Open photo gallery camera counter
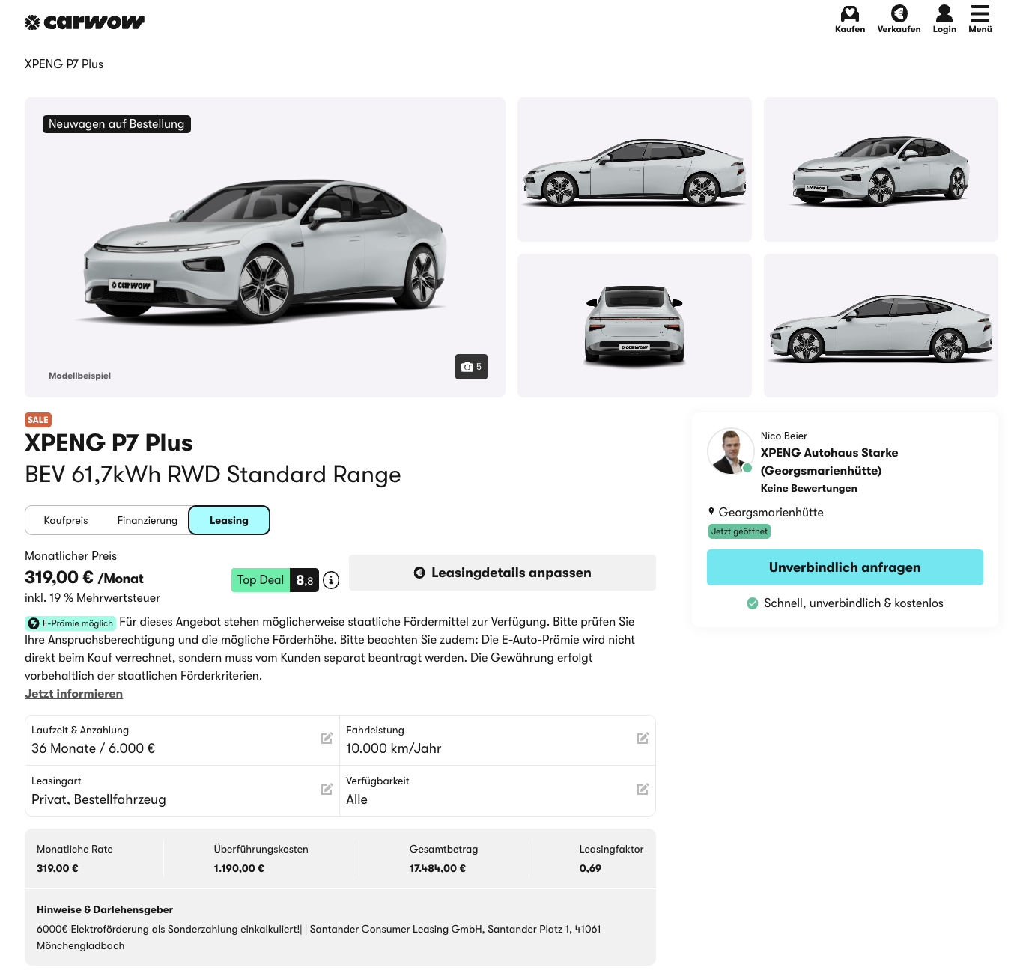Viewport: 1017px width, 976px height. (x=471, y=367)
